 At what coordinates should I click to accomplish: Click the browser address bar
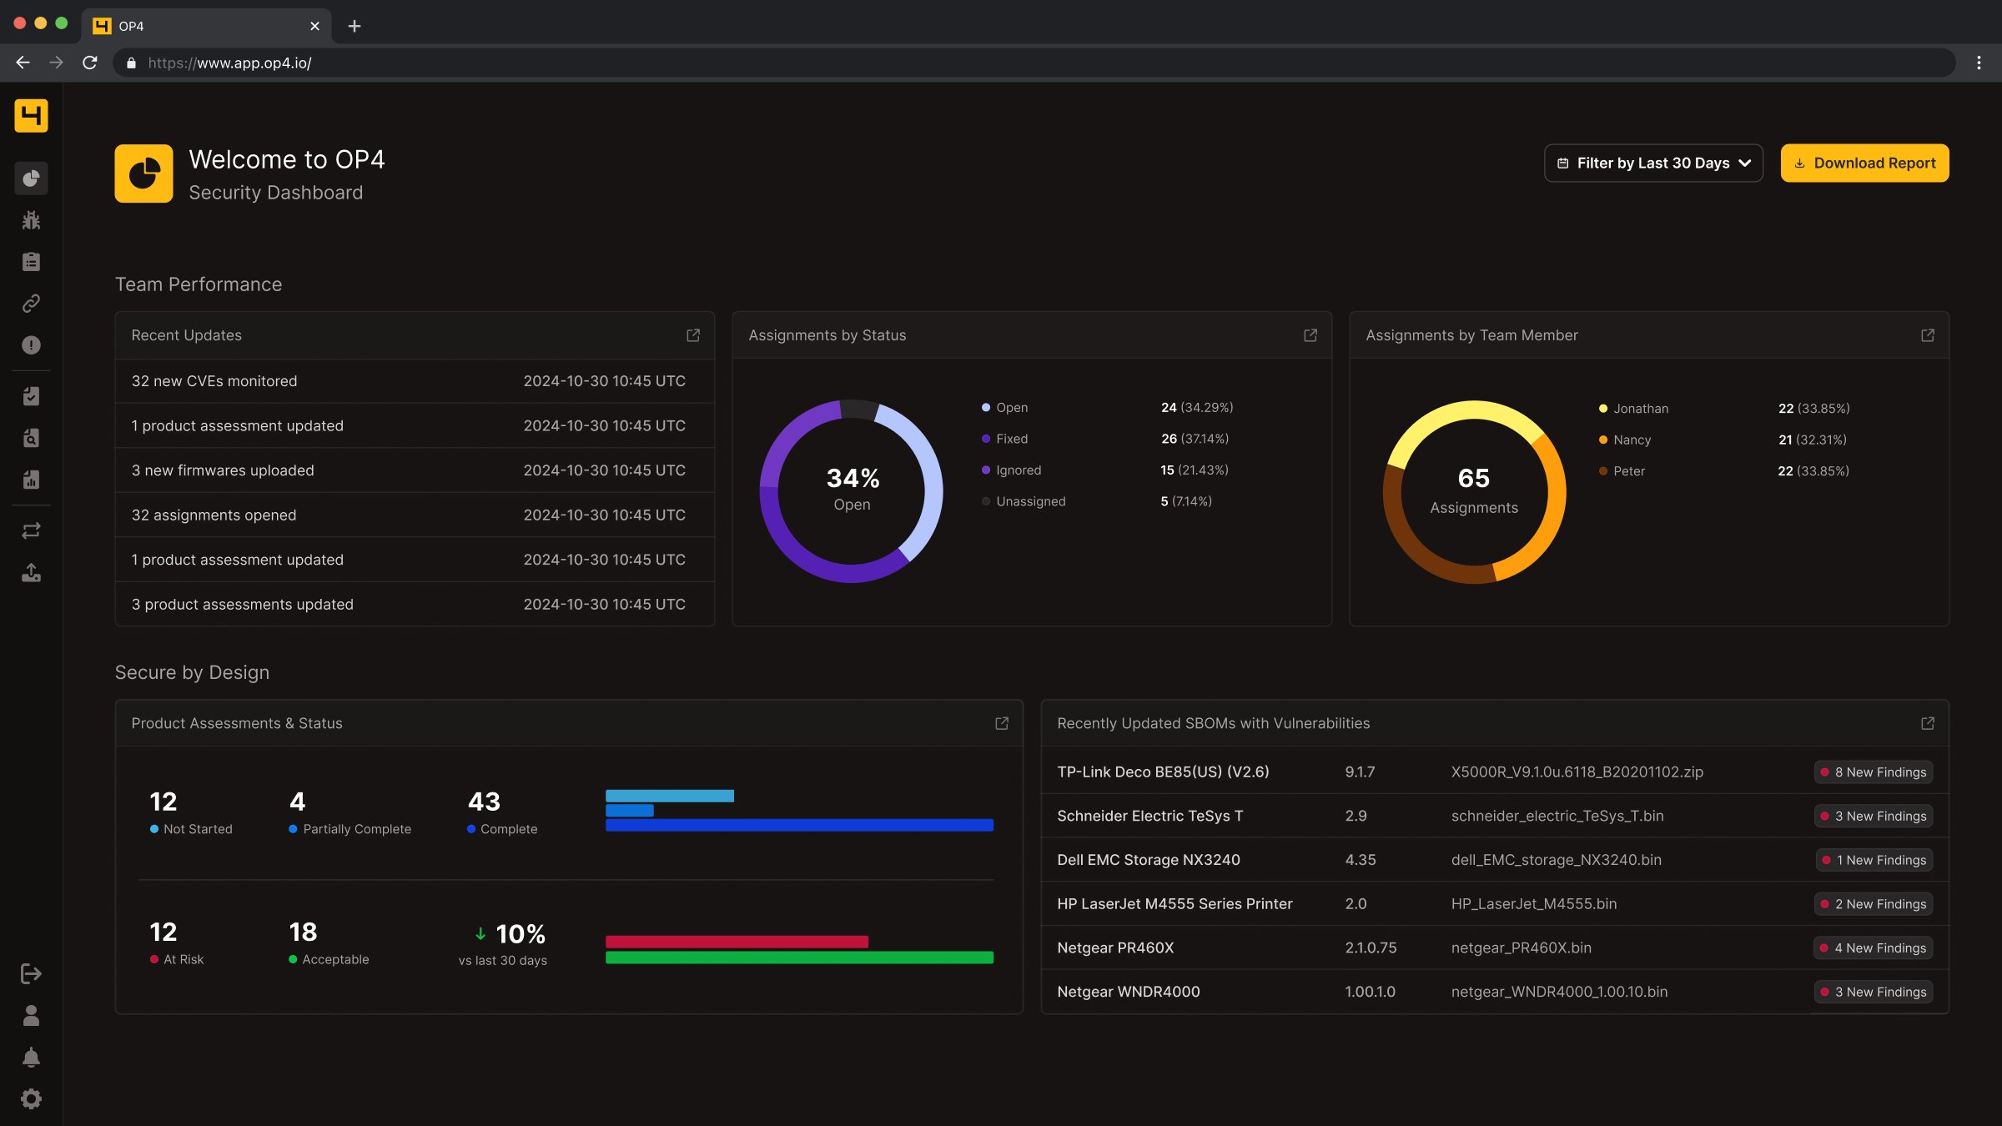[1034, 63]
